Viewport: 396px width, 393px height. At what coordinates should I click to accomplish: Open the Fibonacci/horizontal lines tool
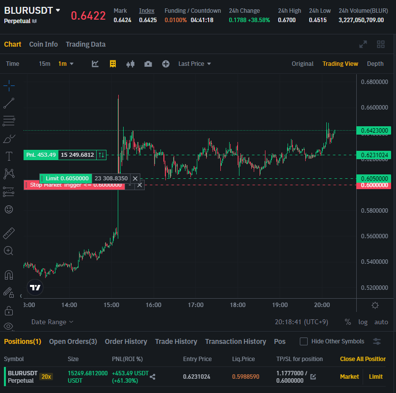click(x=9, y=121)
